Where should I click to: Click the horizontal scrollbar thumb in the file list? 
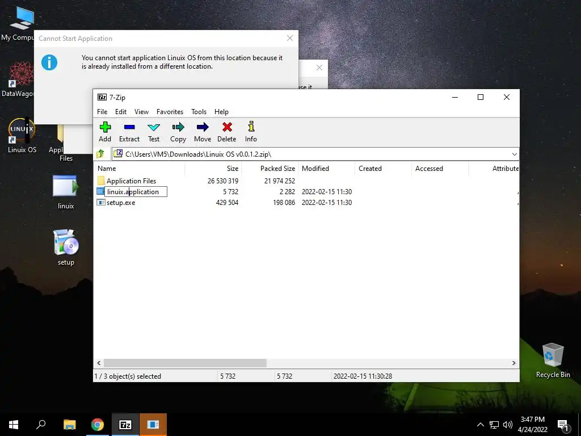185,363
